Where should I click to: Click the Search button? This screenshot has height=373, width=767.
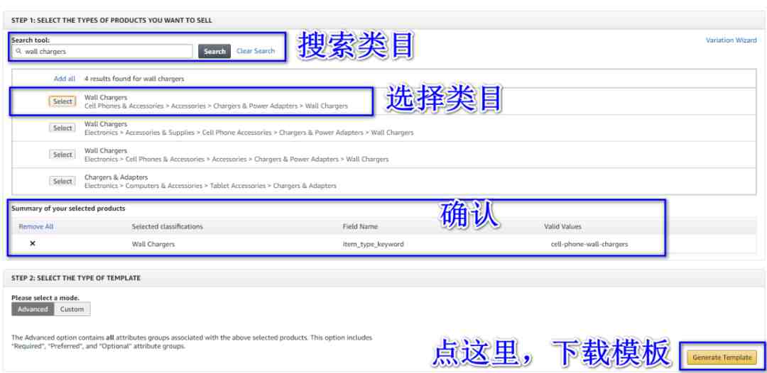pos(214,51)
